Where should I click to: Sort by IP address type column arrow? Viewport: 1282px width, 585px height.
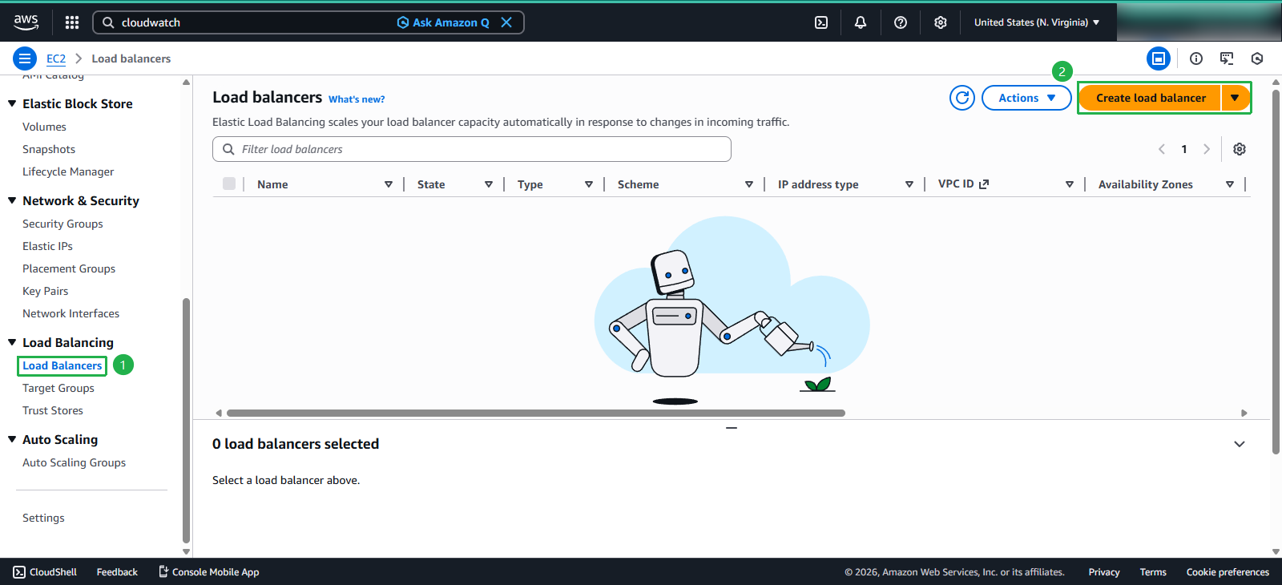coord(909,184)
